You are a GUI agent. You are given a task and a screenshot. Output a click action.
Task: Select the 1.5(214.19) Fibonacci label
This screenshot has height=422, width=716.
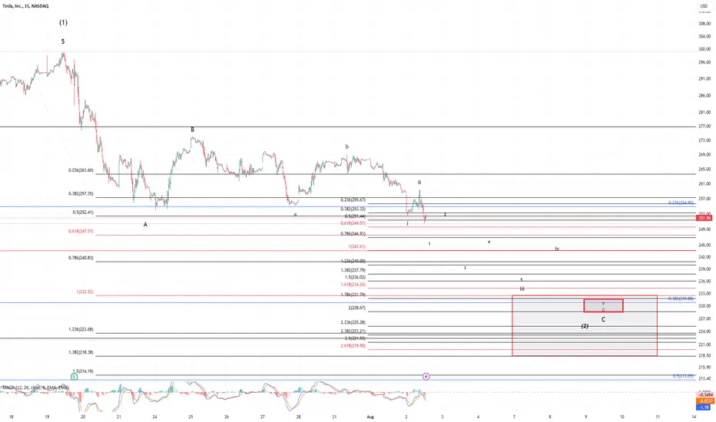tap(83, 371)
